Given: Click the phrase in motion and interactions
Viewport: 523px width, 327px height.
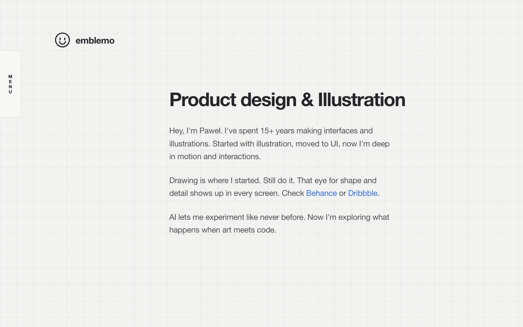Looking at the screenshot, I should (x=215, y=156).
